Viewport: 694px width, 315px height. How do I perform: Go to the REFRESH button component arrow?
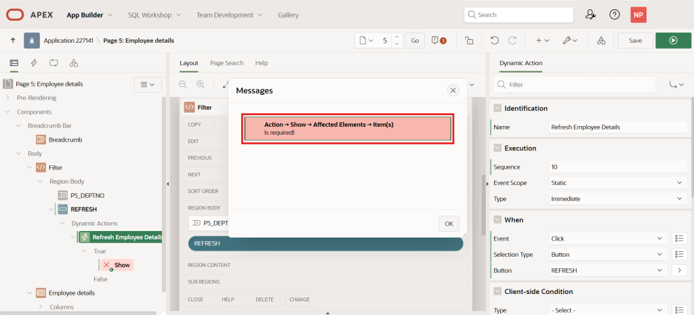(679, 270)
